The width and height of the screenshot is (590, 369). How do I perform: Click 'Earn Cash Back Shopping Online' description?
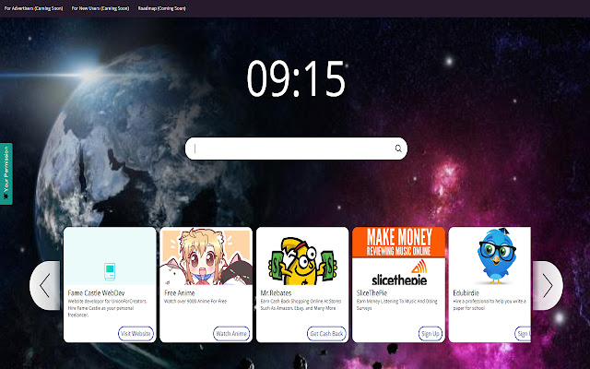301,304
